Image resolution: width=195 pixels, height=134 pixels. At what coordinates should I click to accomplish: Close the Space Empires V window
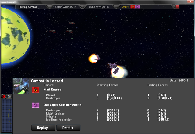(190, 2)
